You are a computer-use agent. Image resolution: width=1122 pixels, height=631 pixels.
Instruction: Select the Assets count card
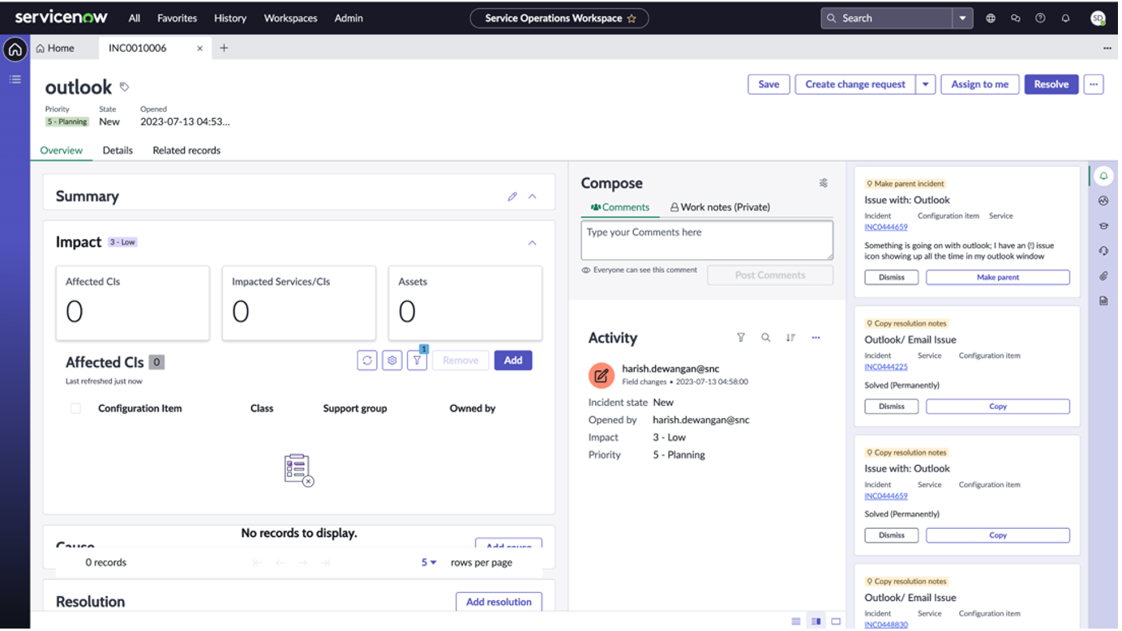coord(465,303)
